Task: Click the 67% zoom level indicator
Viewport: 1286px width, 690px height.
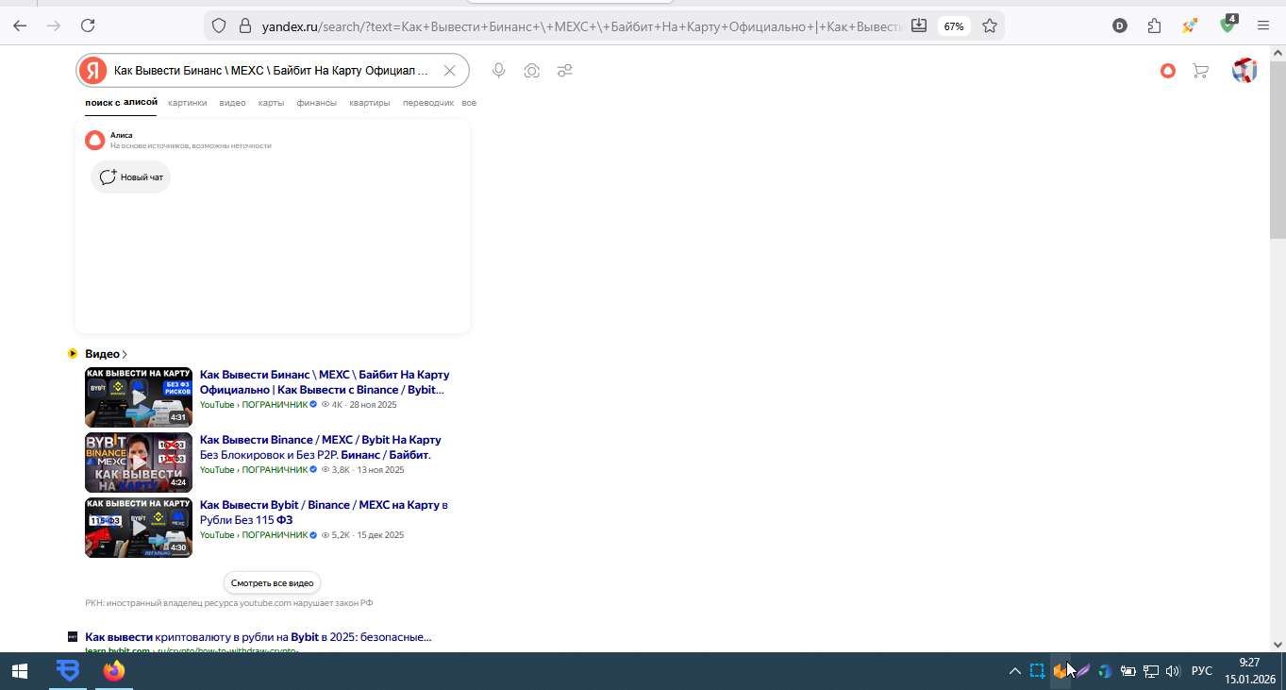Action: (953, 26)
